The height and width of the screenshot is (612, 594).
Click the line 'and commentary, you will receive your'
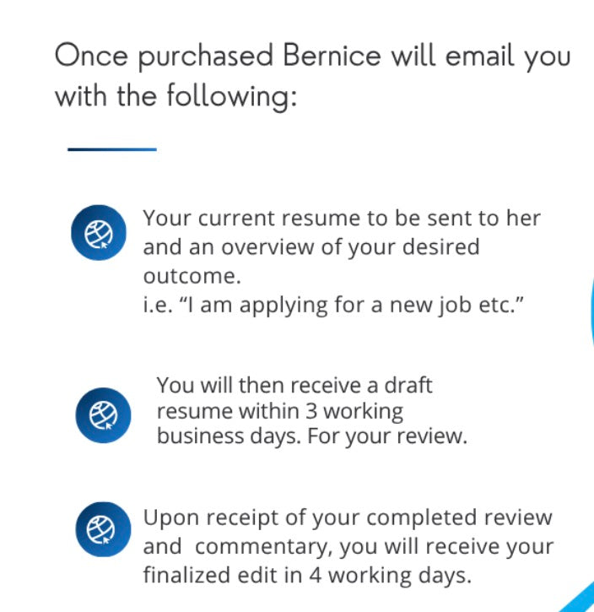348,546
